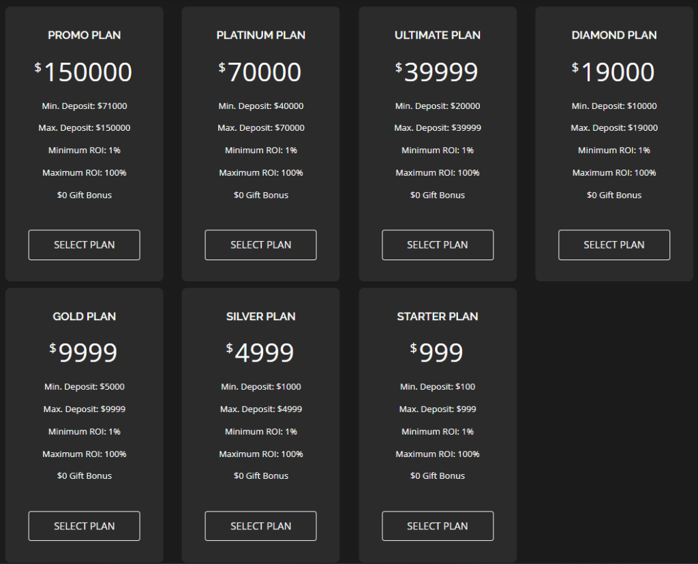
Task: Pick the Silver Plan's Select Plan button
Action: click(260, 526)
